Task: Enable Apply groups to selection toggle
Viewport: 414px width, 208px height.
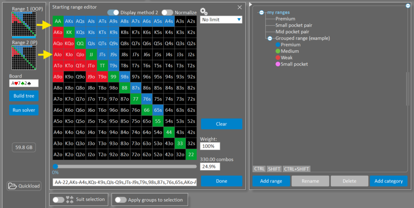Action: pyautogui.click(x=120, y=200)
